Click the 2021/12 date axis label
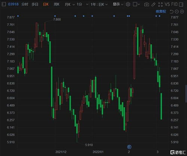Screen dimensions: 187x156 [x=61, y=152]
